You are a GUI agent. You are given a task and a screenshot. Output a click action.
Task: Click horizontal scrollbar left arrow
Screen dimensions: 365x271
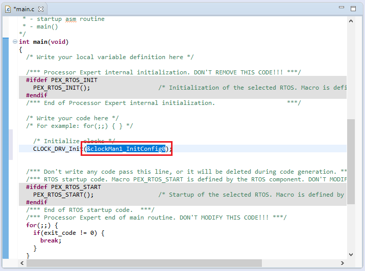point(22,263)
